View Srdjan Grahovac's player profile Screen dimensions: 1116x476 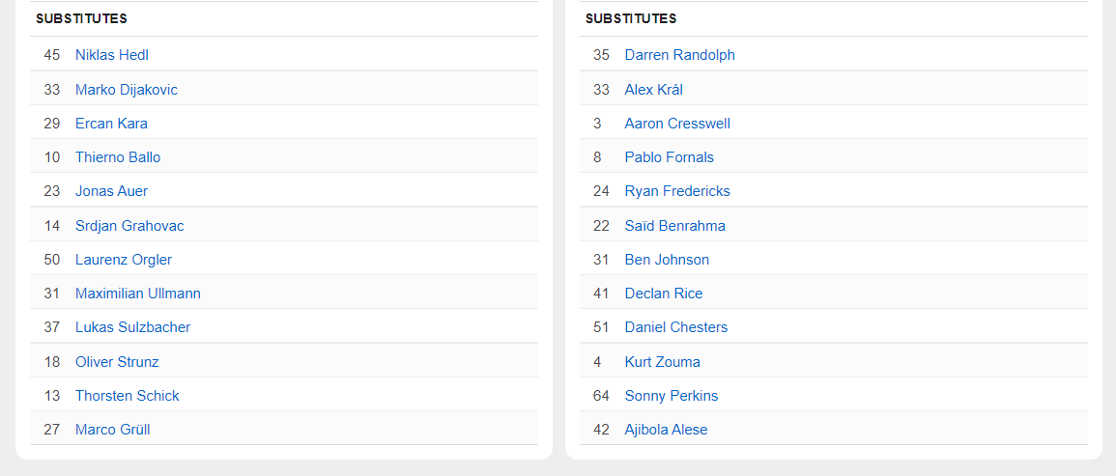point(129,226)
